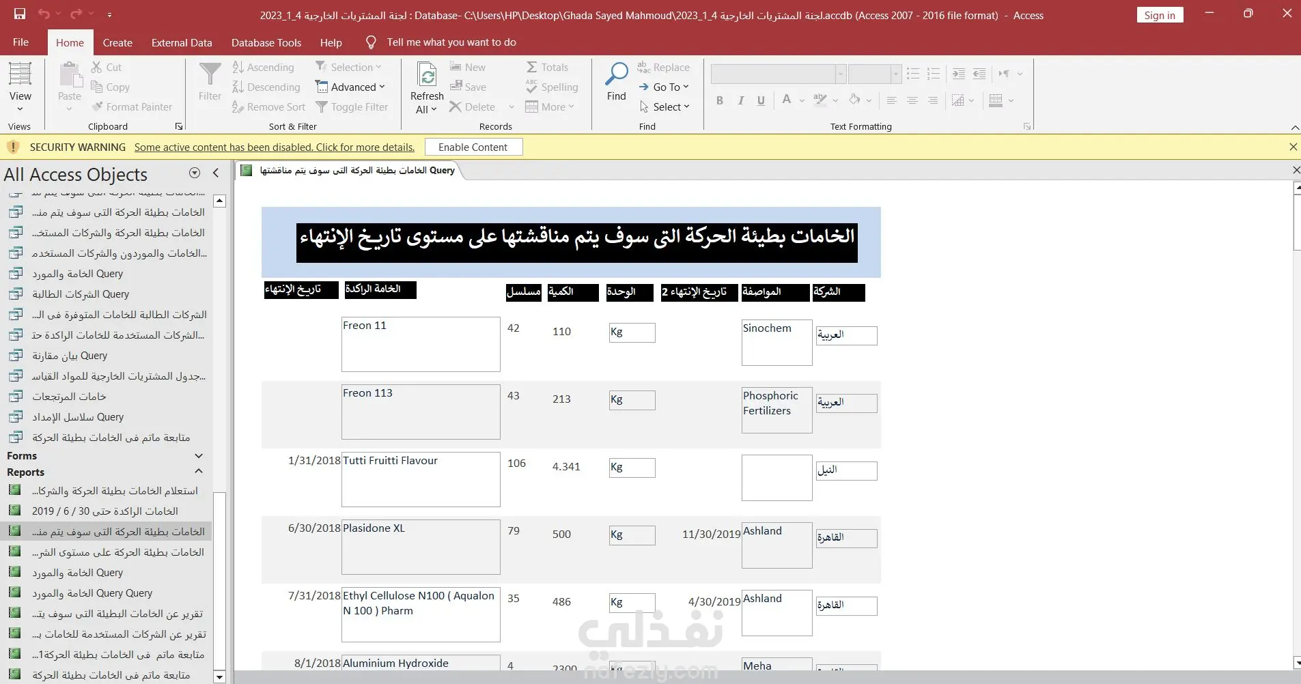Switch to the External Data tab

(182, 42)
